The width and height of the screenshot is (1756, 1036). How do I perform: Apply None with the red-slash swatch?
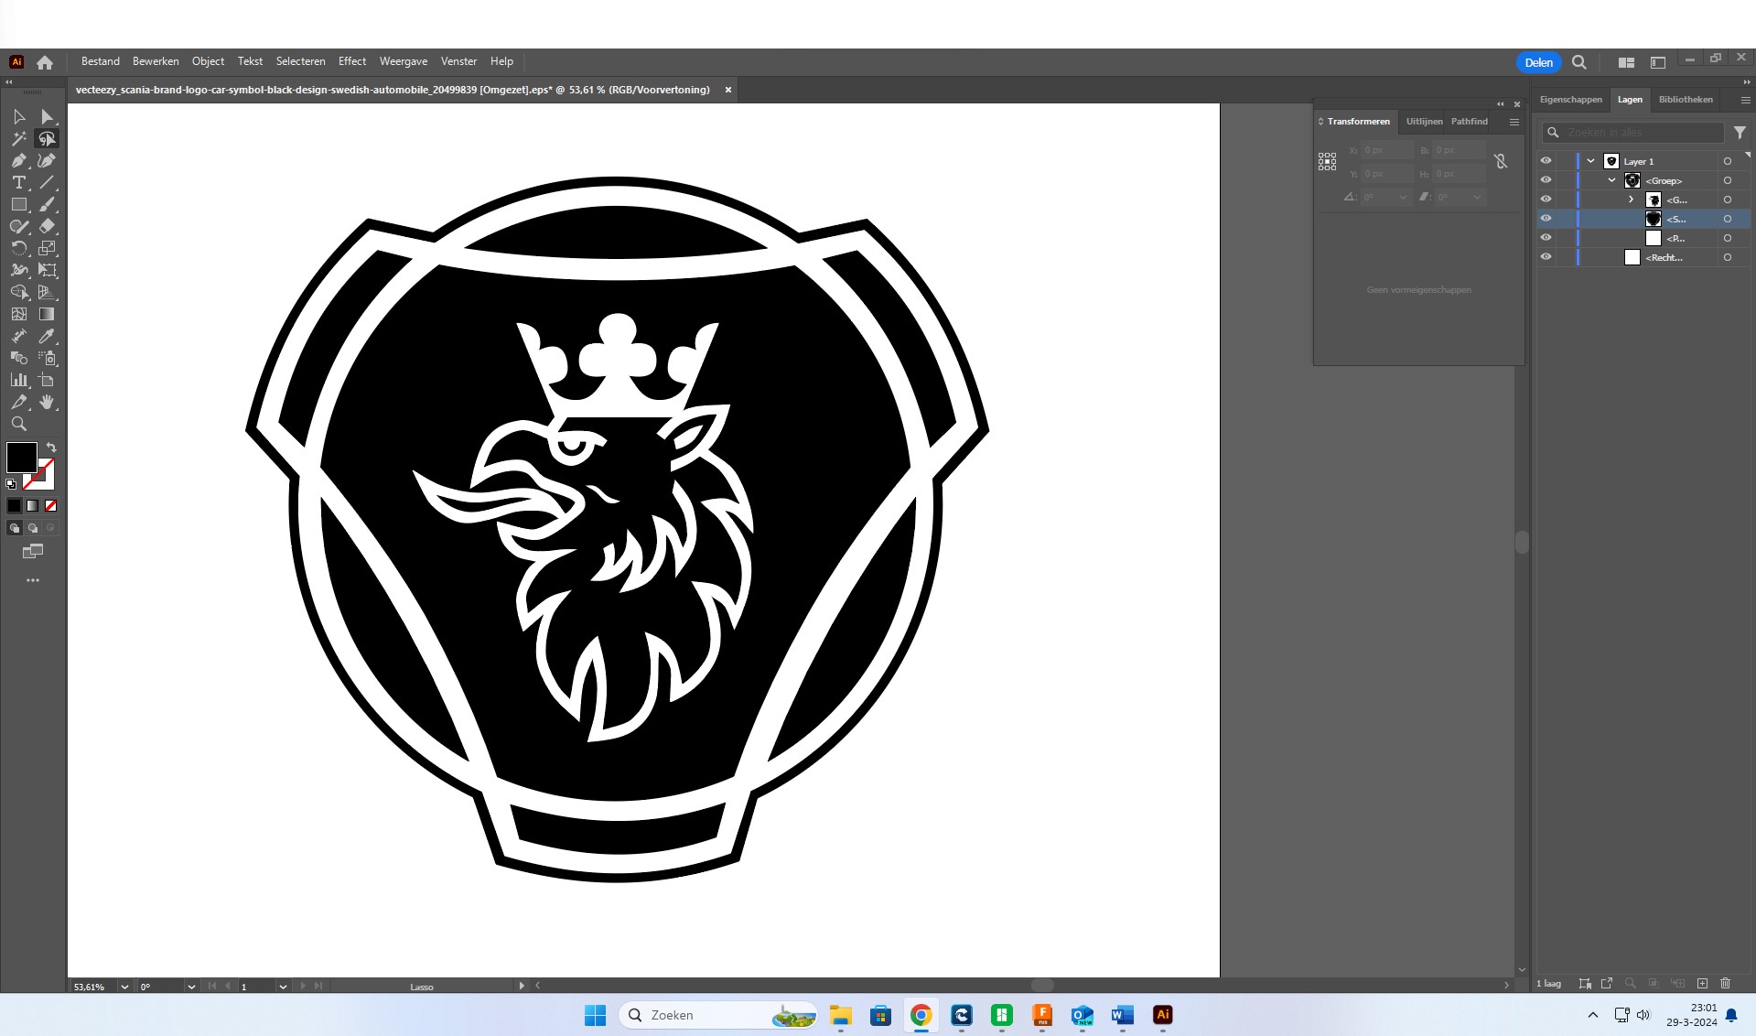51,505
